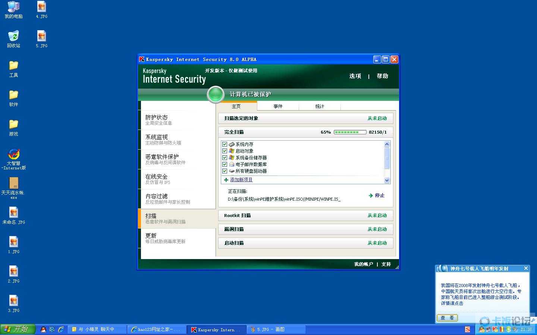This screenshot has height=335, width=537.
Task: Open 恶意软件保护 in the sidebar
Action: click(177, 159)
